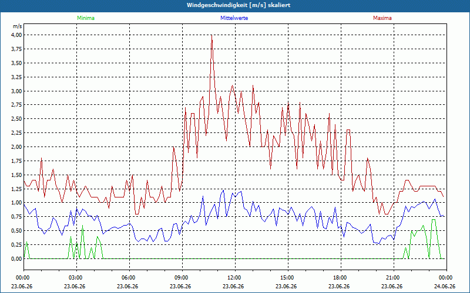This screenshot has width=470, height=293.
Task: Click the 06:00 time axis label
Action: tap(127, 278)
